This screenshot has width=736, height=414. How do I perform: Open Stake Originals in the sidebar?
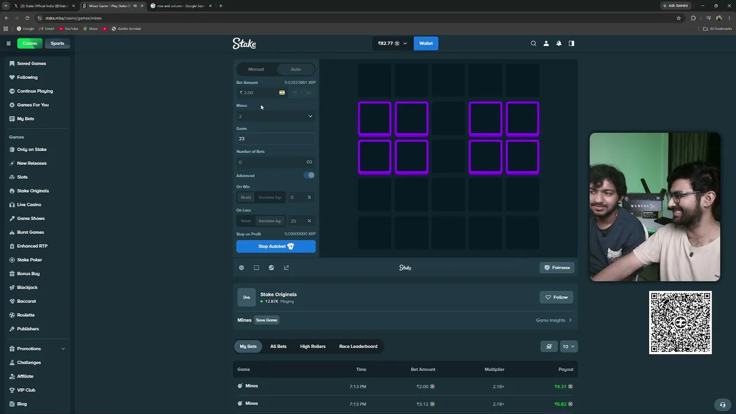coord(32,191)
